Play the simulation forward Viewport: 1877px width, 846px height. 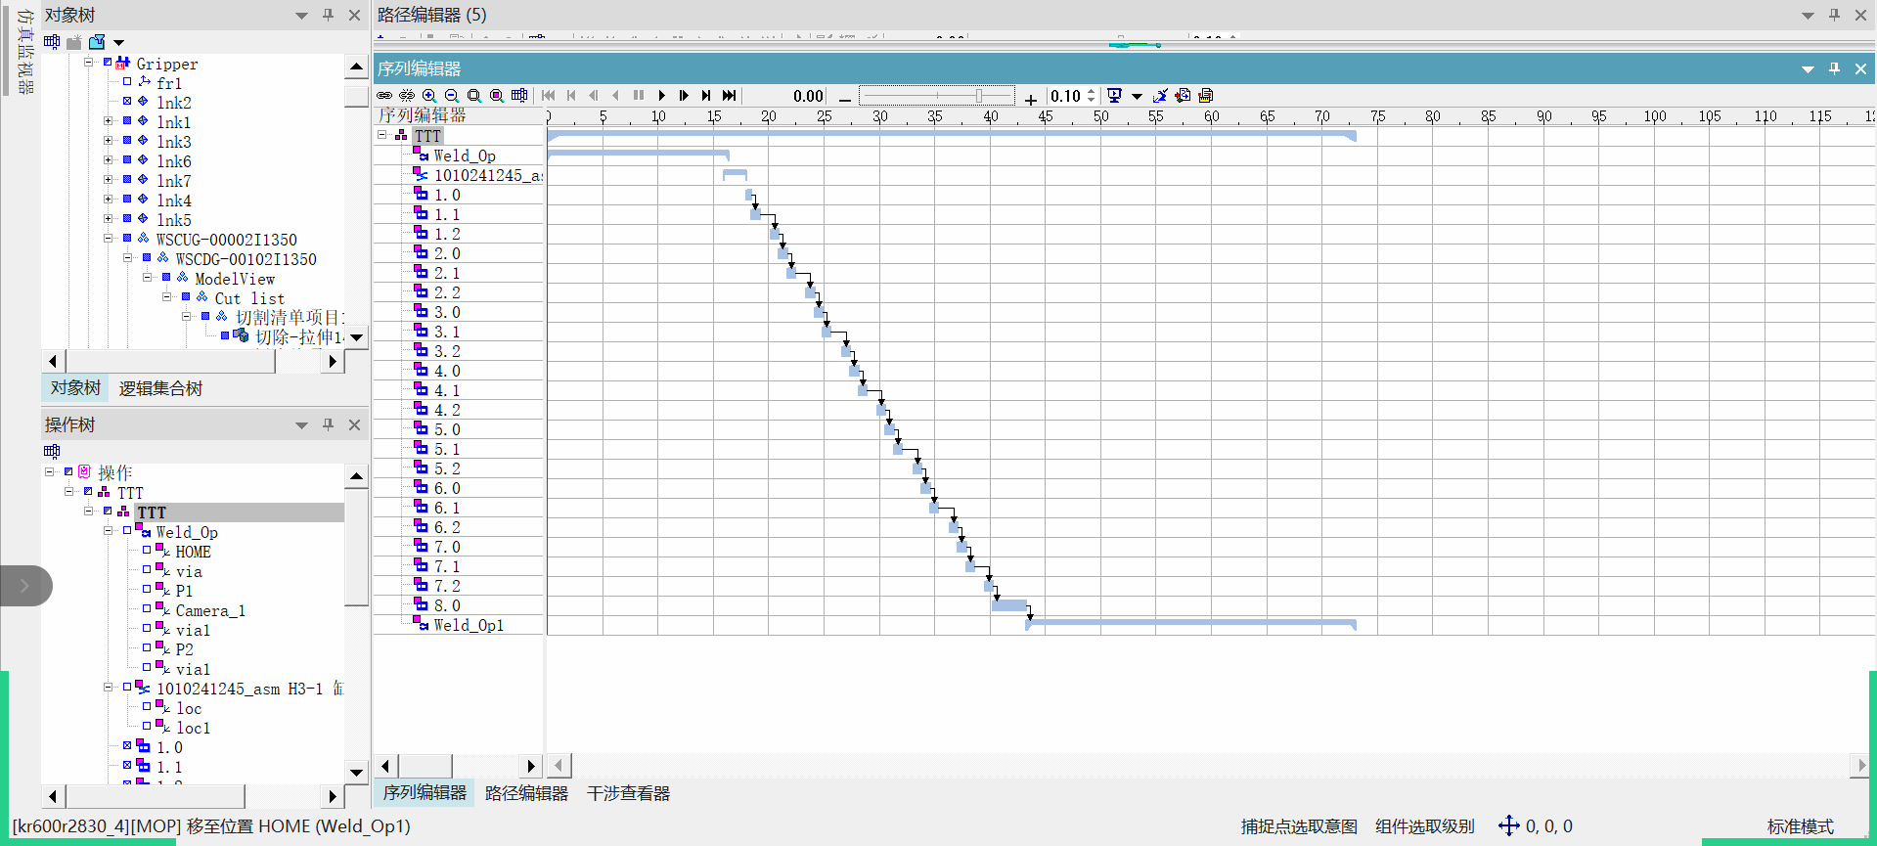tap(662, 96)
